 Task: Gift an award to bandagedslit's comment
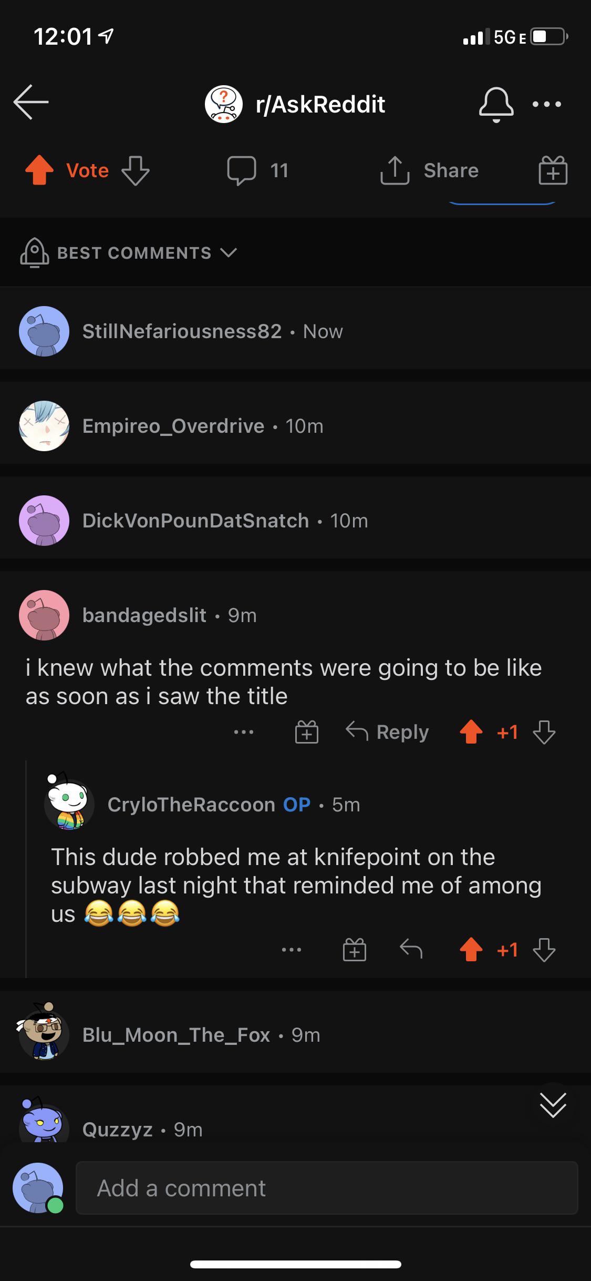tap(307, 732)
